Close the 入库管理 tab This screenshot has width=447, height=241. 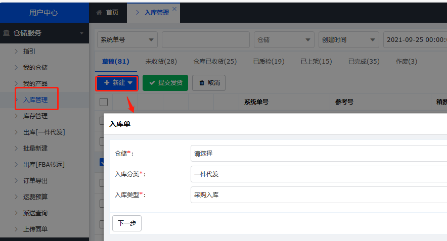coord(174,9)
